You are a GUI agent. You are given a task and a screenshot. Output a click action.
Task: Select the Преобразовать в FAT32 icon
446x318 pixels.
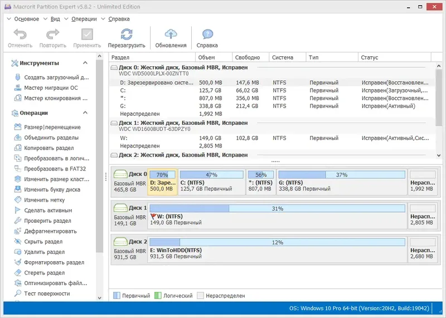tap(18, 169)
